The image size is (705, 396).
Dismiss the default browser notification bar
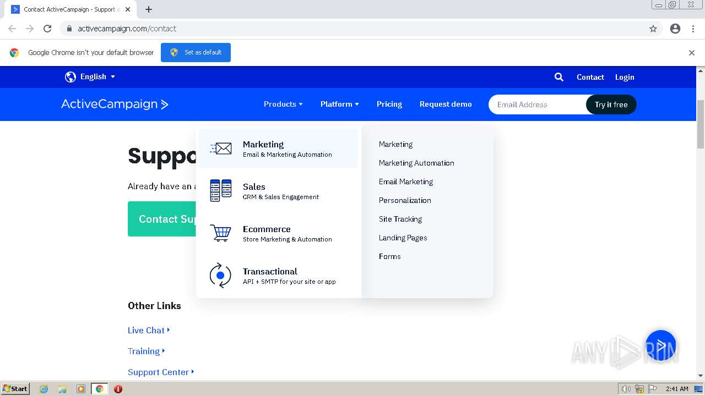click(x=692, y=53)
